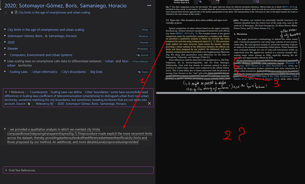Open the Scaling Laws topic link
The height and width of the screenshot is (184, 305).
pyautogui.click(x=19, y=72)
